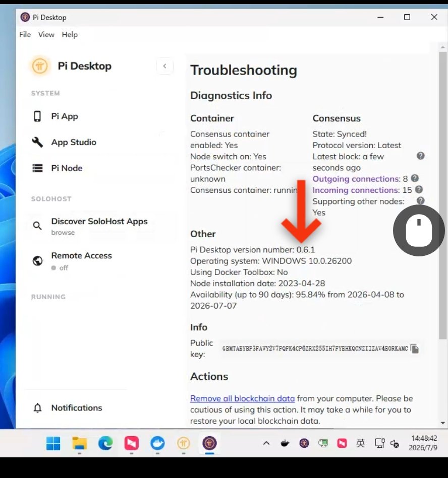The height and width of the screenshot is (478, 448).
Task: Click the Incoming connections link
Action: pos(356,190)
